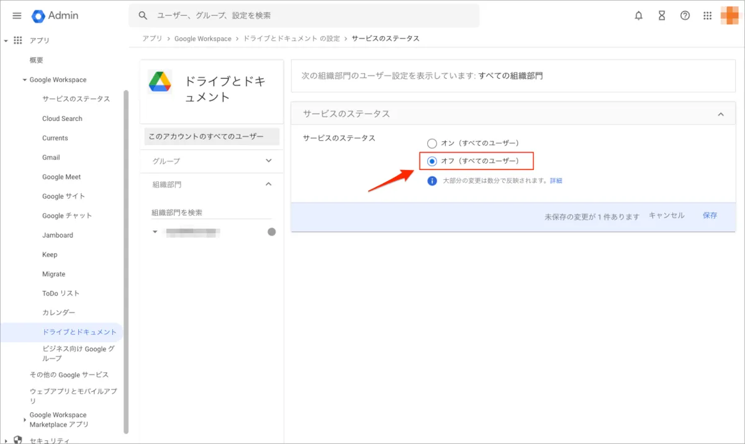Select オン (すべてのユーザー) radio button
The image size is (745, 444).
click(x=432, y=143)
